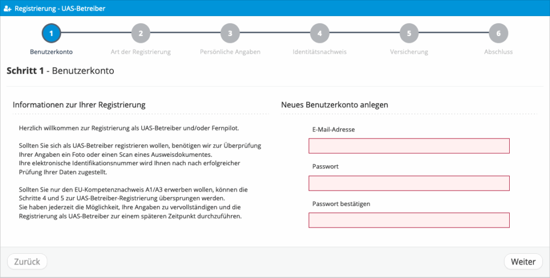Jump to step 3 circle
This screenshot has height=278, width=550.
230,33
